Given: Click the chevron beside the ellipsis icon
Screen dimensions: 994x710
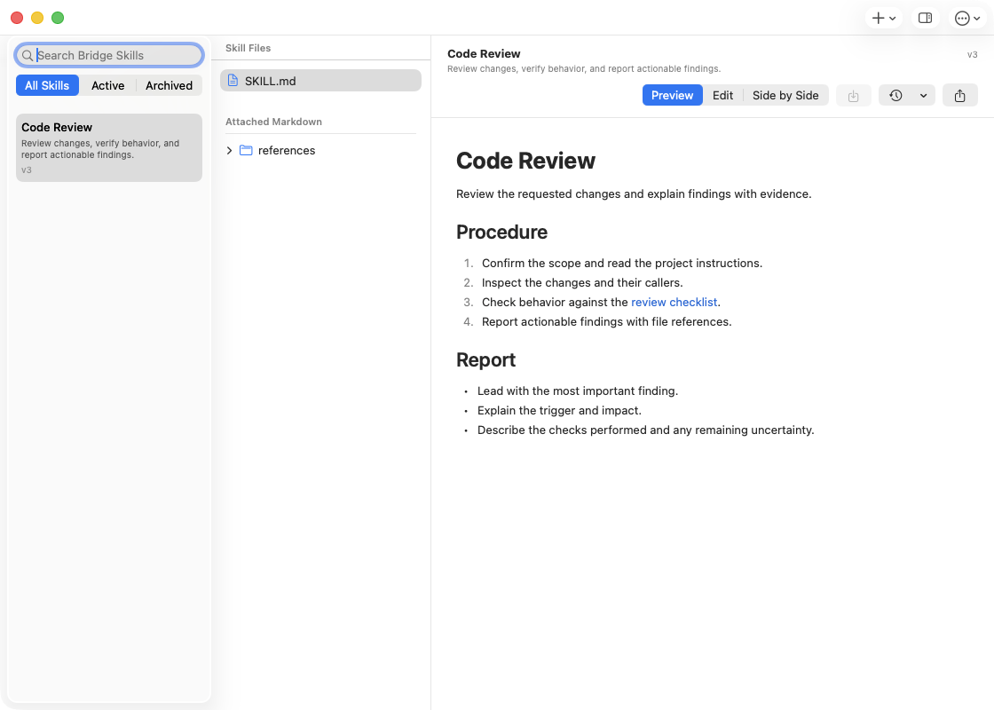Looking at the screenshot, I should 977,19.
